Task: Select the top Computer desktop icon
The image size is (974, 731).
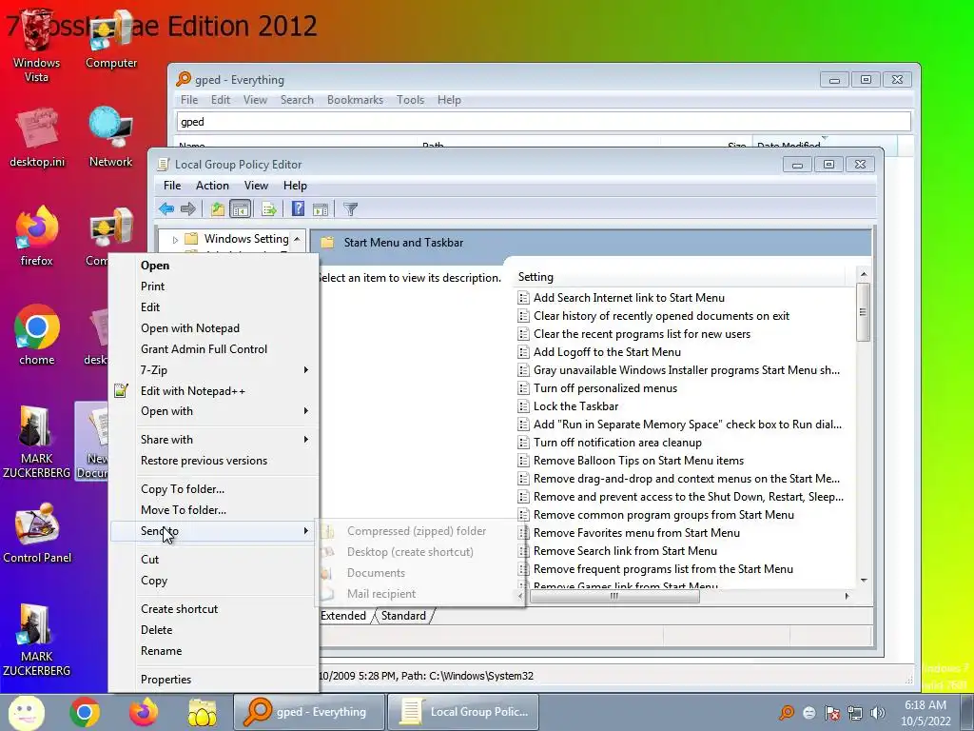Action: [x=111, y=39]
